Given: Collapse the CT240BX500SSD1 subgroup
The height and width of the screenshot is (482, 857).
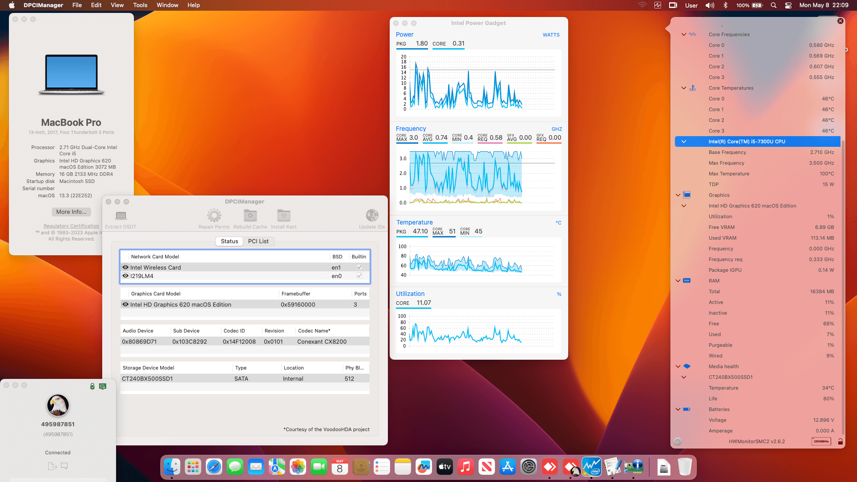Looking at the screenshot, I should [x=683, y=377].
